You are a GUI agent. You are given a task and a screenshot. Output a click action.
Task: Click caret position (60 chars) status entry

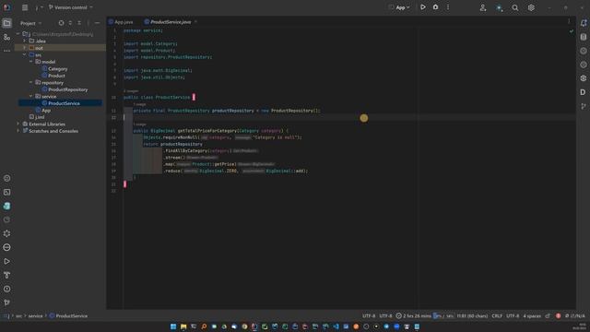pyautogui.click(x=472, y=315)
